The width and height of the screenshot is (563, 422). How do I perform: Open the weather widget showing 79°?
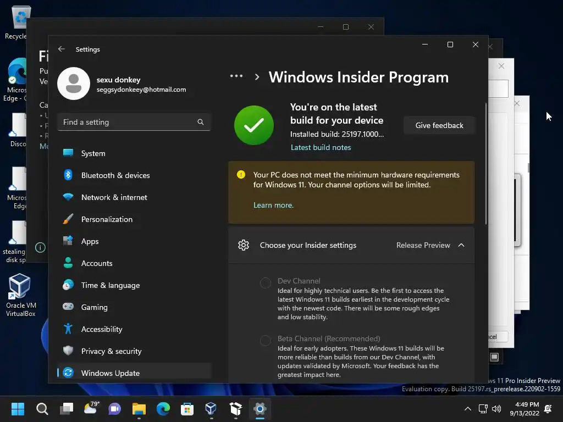(91, 408)
